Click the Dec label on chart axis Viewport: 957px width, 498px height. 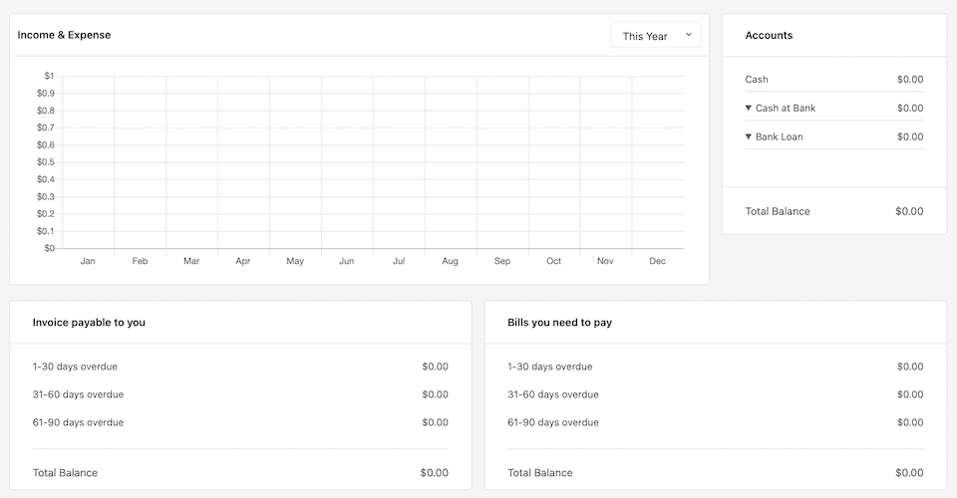657,261
